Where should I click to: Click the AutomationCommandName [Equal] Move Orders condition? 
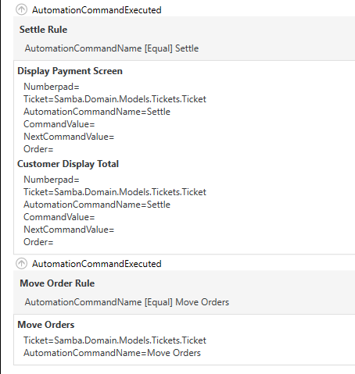coord(127,302)
